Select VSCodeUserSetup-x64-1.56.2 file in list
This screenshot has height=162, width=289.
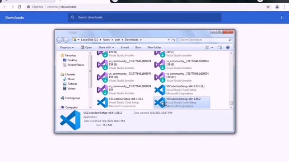click(182, 103)
